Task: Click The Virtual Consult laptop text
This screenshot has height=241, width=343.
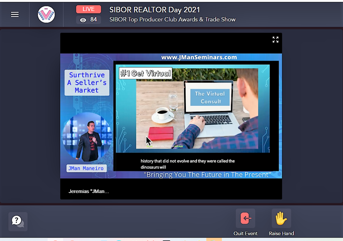Action: tap(210, 98)
